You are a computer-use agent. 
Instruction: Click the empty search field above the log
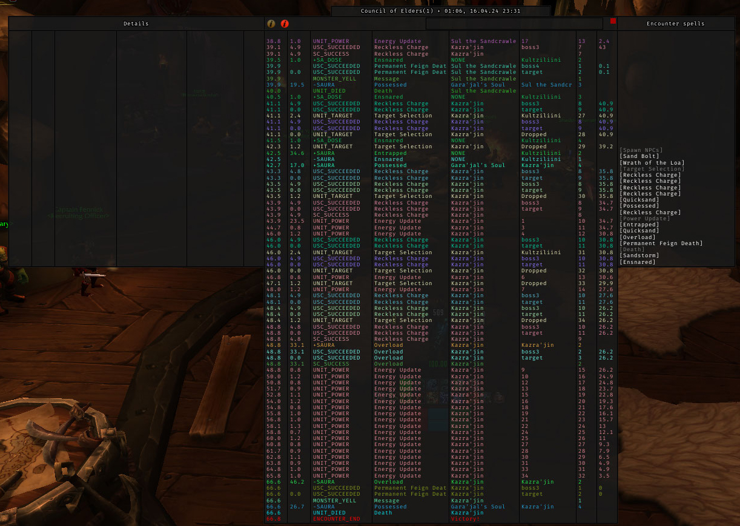(x=514, y=24)
